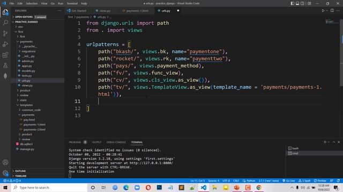Click the Prettier status bar item
Image resolution: width=343 pixels, height=192 pixels.
(320, 181)
